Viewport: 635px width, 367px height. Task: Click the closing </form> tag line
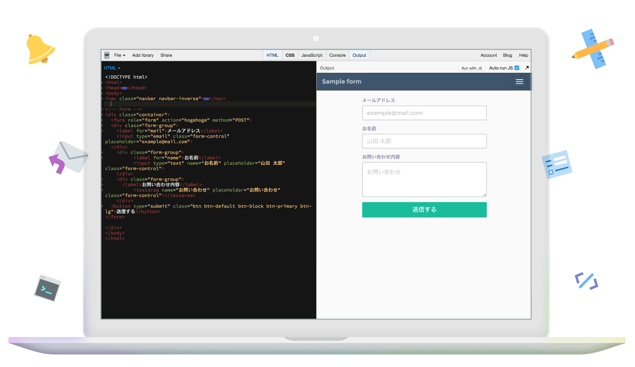[115, 217]
